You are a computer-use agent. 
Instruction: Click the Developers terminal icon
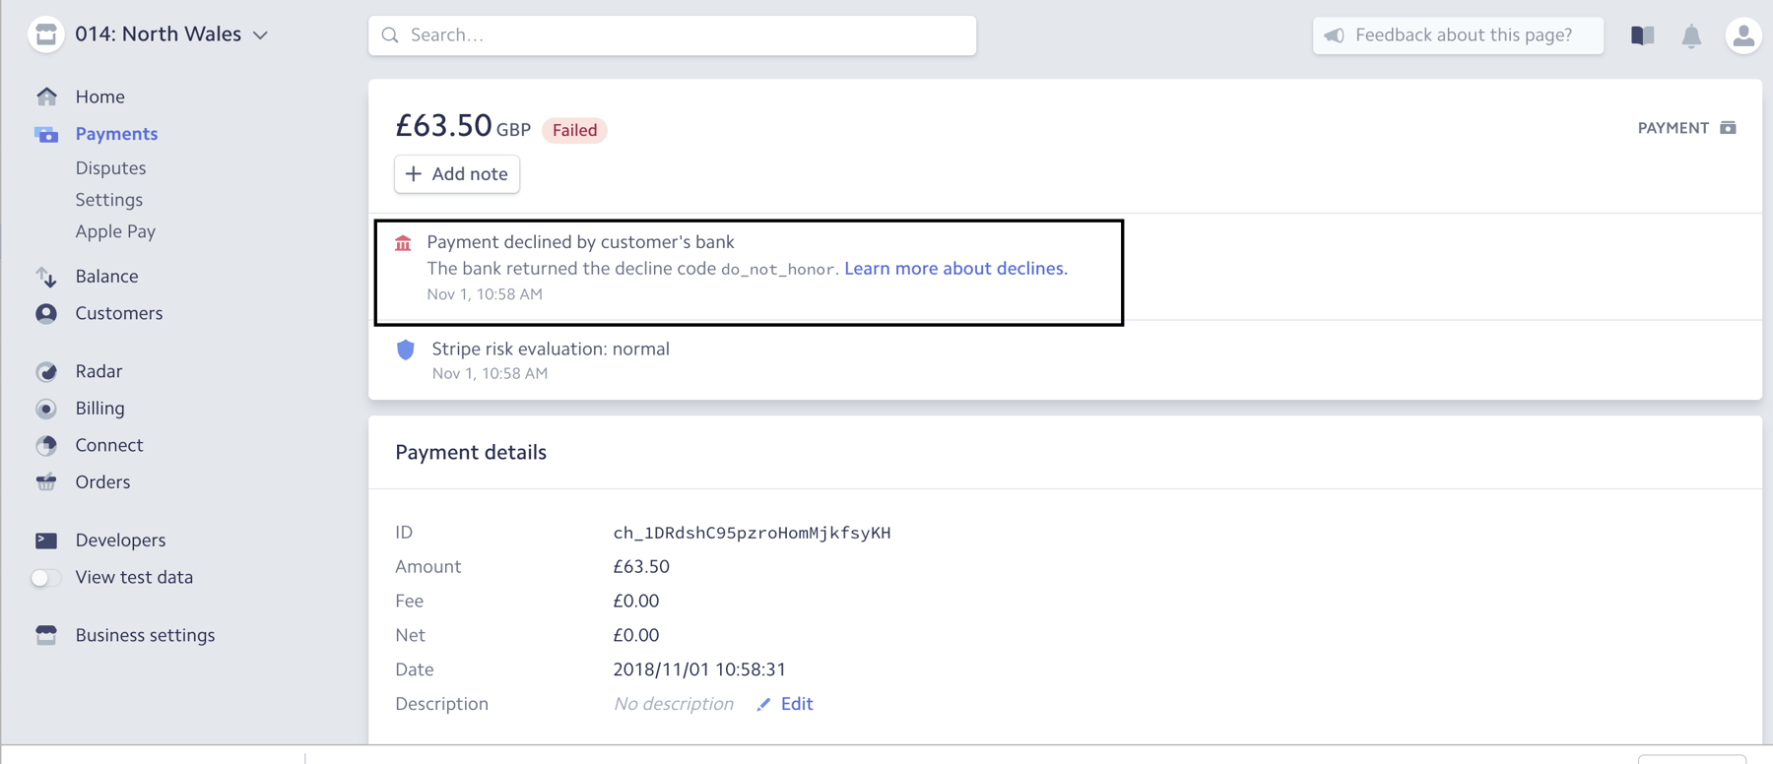(46, 540)
